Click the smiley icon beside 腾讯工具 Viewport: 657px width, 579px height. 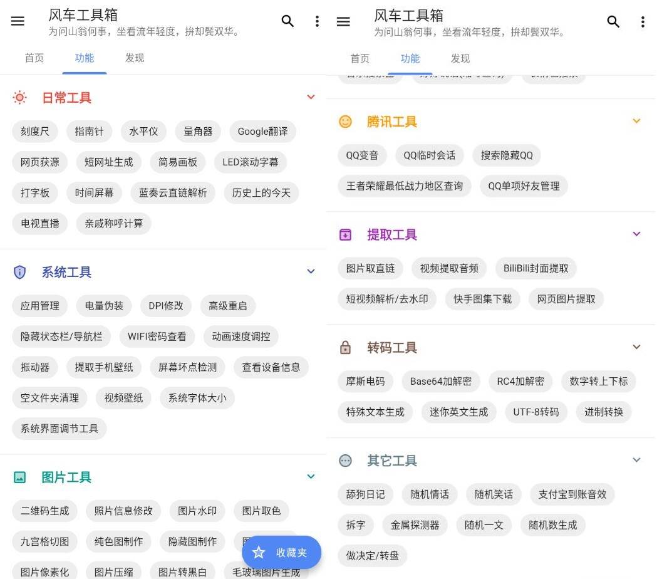344,122
